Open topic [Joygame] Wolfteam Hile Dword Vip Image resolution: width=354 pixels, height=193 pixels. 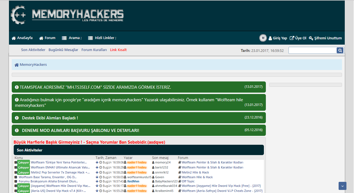point(61,186)
